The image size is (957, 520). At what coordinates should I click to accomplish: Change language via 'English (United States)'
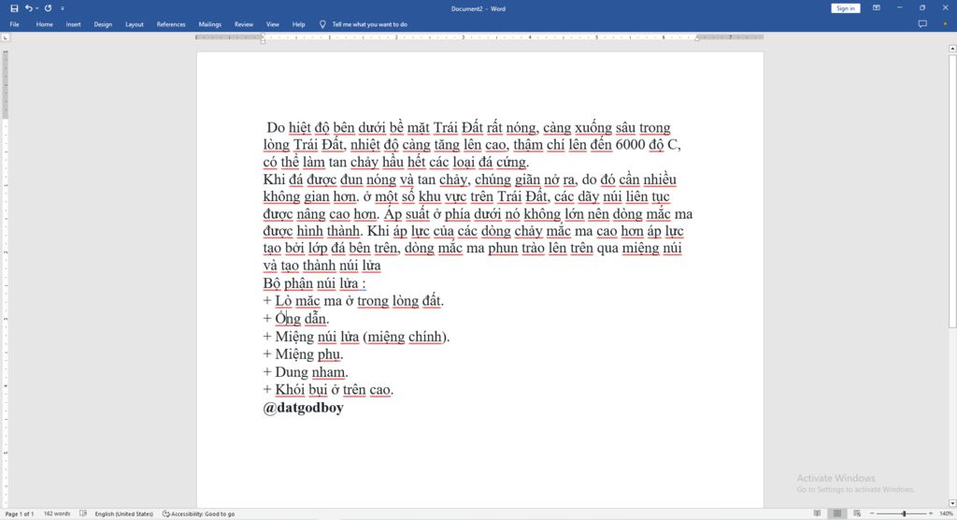124,513
